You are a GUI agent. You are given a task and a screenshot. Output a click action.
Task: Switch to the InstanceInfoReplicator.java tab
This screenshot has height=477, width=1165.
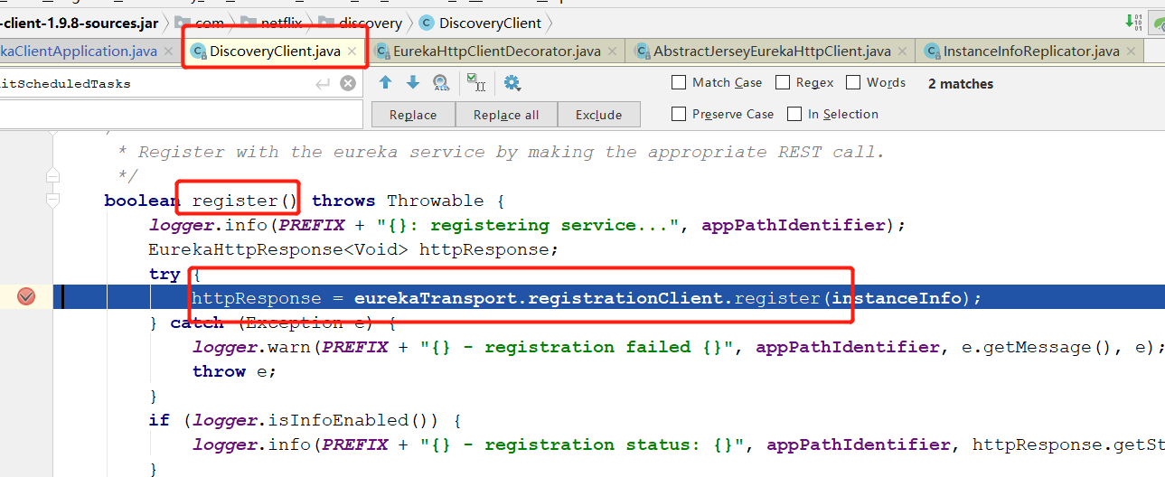(x=1031, y=51)
